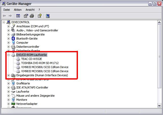Expand the Monitore node
Viewport: 163px width, 115px height.
tap(8, 100)
